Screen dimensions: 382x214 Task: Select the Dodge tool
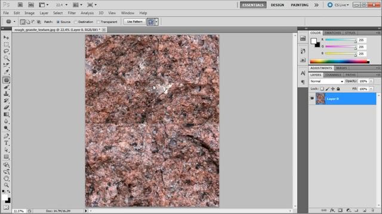point(7,128)
